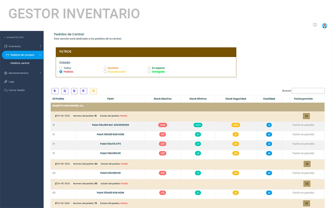
Task: Click the Mantenimientos gear icon
Action: point(6,73)
